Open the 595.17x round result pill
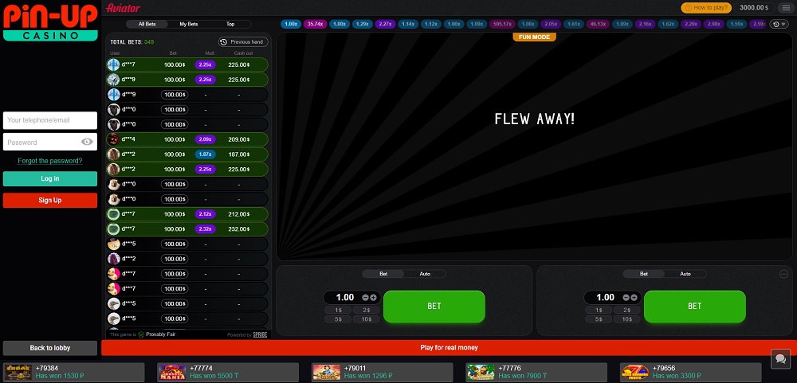This screenshot has width=797, height=383. [x=503, y=24]
